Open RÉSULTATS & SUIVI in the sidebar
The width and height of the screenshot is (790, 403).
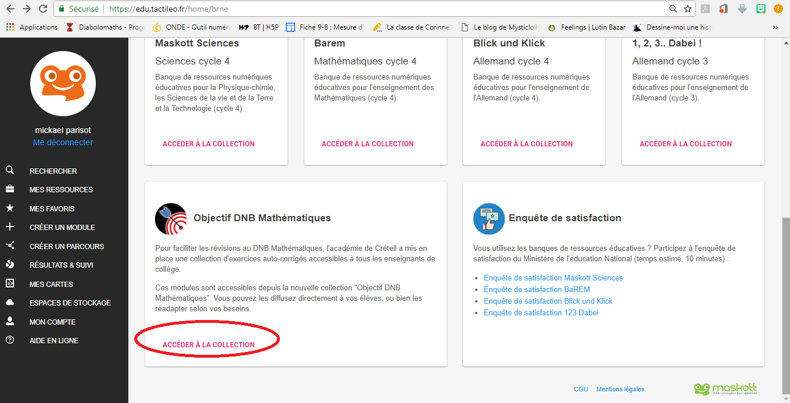point(62,265)
